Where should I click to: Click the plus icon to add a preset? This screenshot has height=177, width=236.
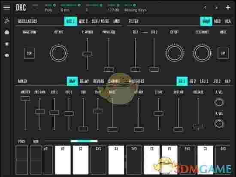click(228, 7)
